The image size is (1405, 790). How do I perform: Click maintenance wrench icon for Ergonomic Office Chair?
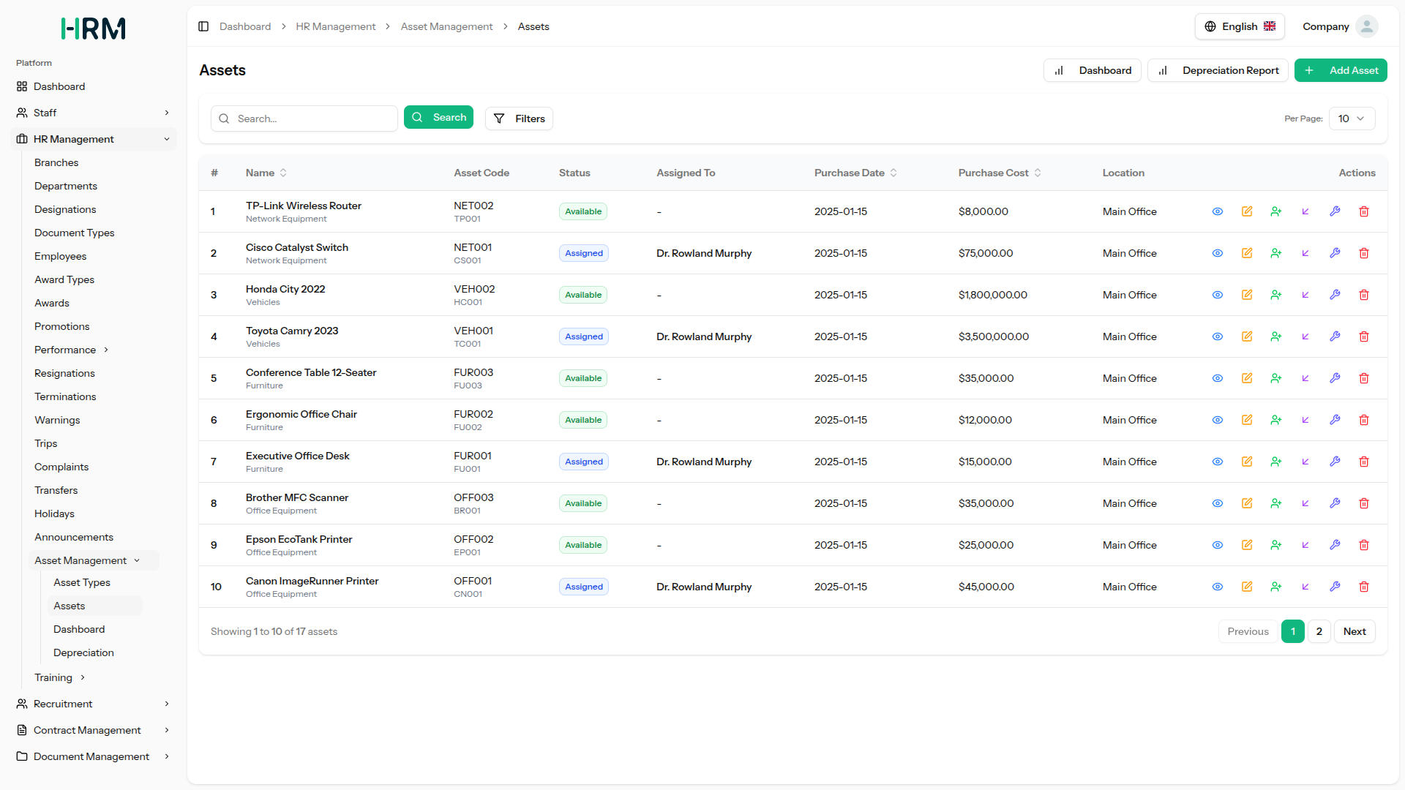coord(1335,420)
